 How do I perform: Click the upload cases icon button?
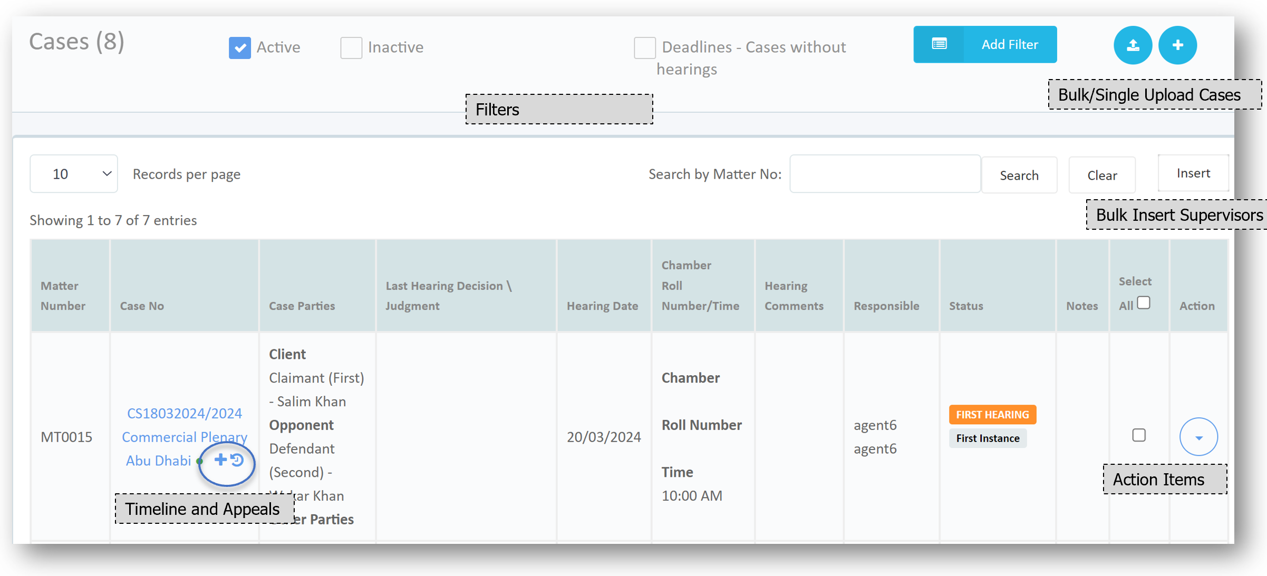point(1133,45)
